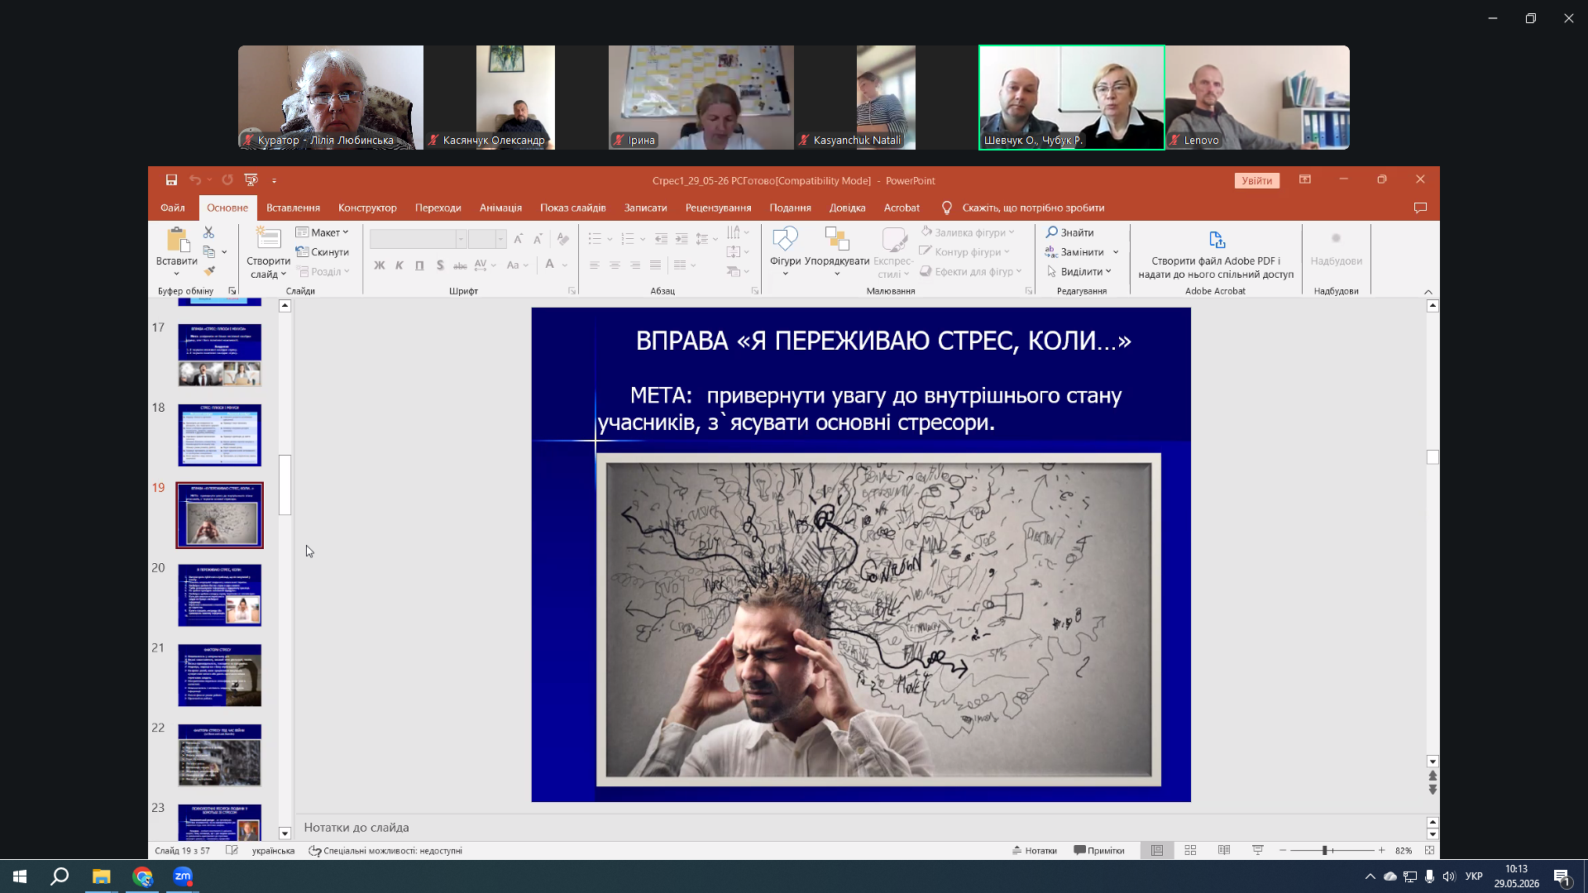Click the center text alignment icon
Screen dimensions: 1588x893
click(x=615, y=265)
